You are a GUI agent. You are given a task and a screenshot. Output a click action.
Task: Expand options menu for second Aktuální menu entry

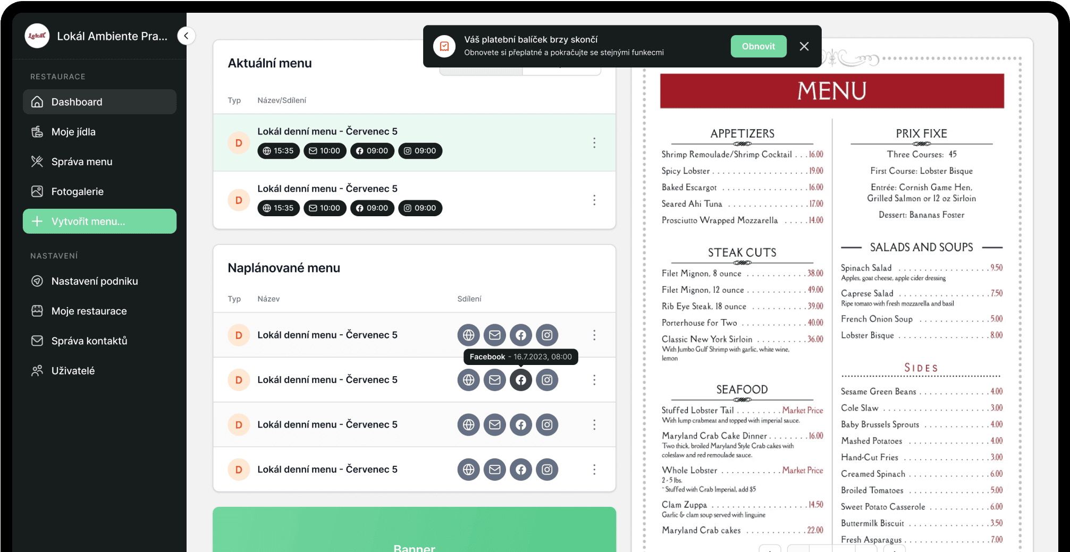click(594, 200)
